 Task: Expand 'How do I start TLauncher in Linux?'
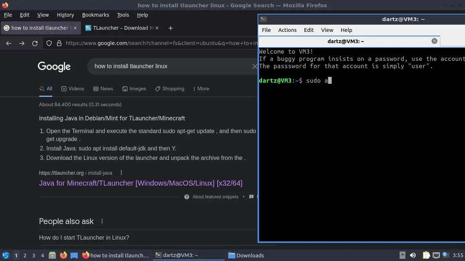pyautogui.click(x=84, y=238)
